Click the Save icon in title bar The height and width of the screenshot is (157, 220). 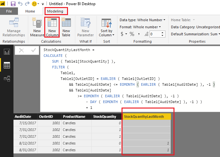point(13,4)
